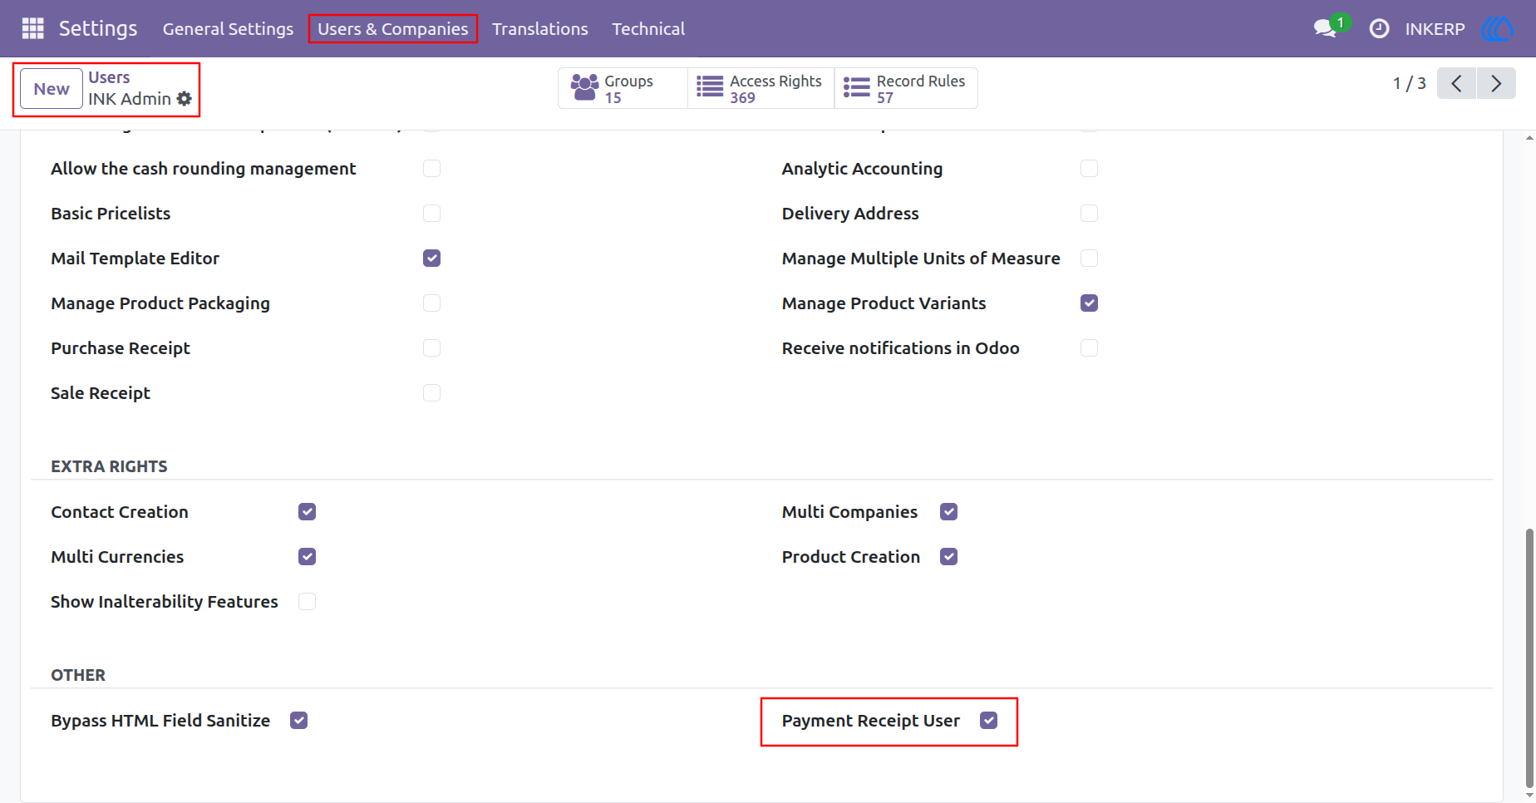Go to next user record arrow

click(1496, 83)
